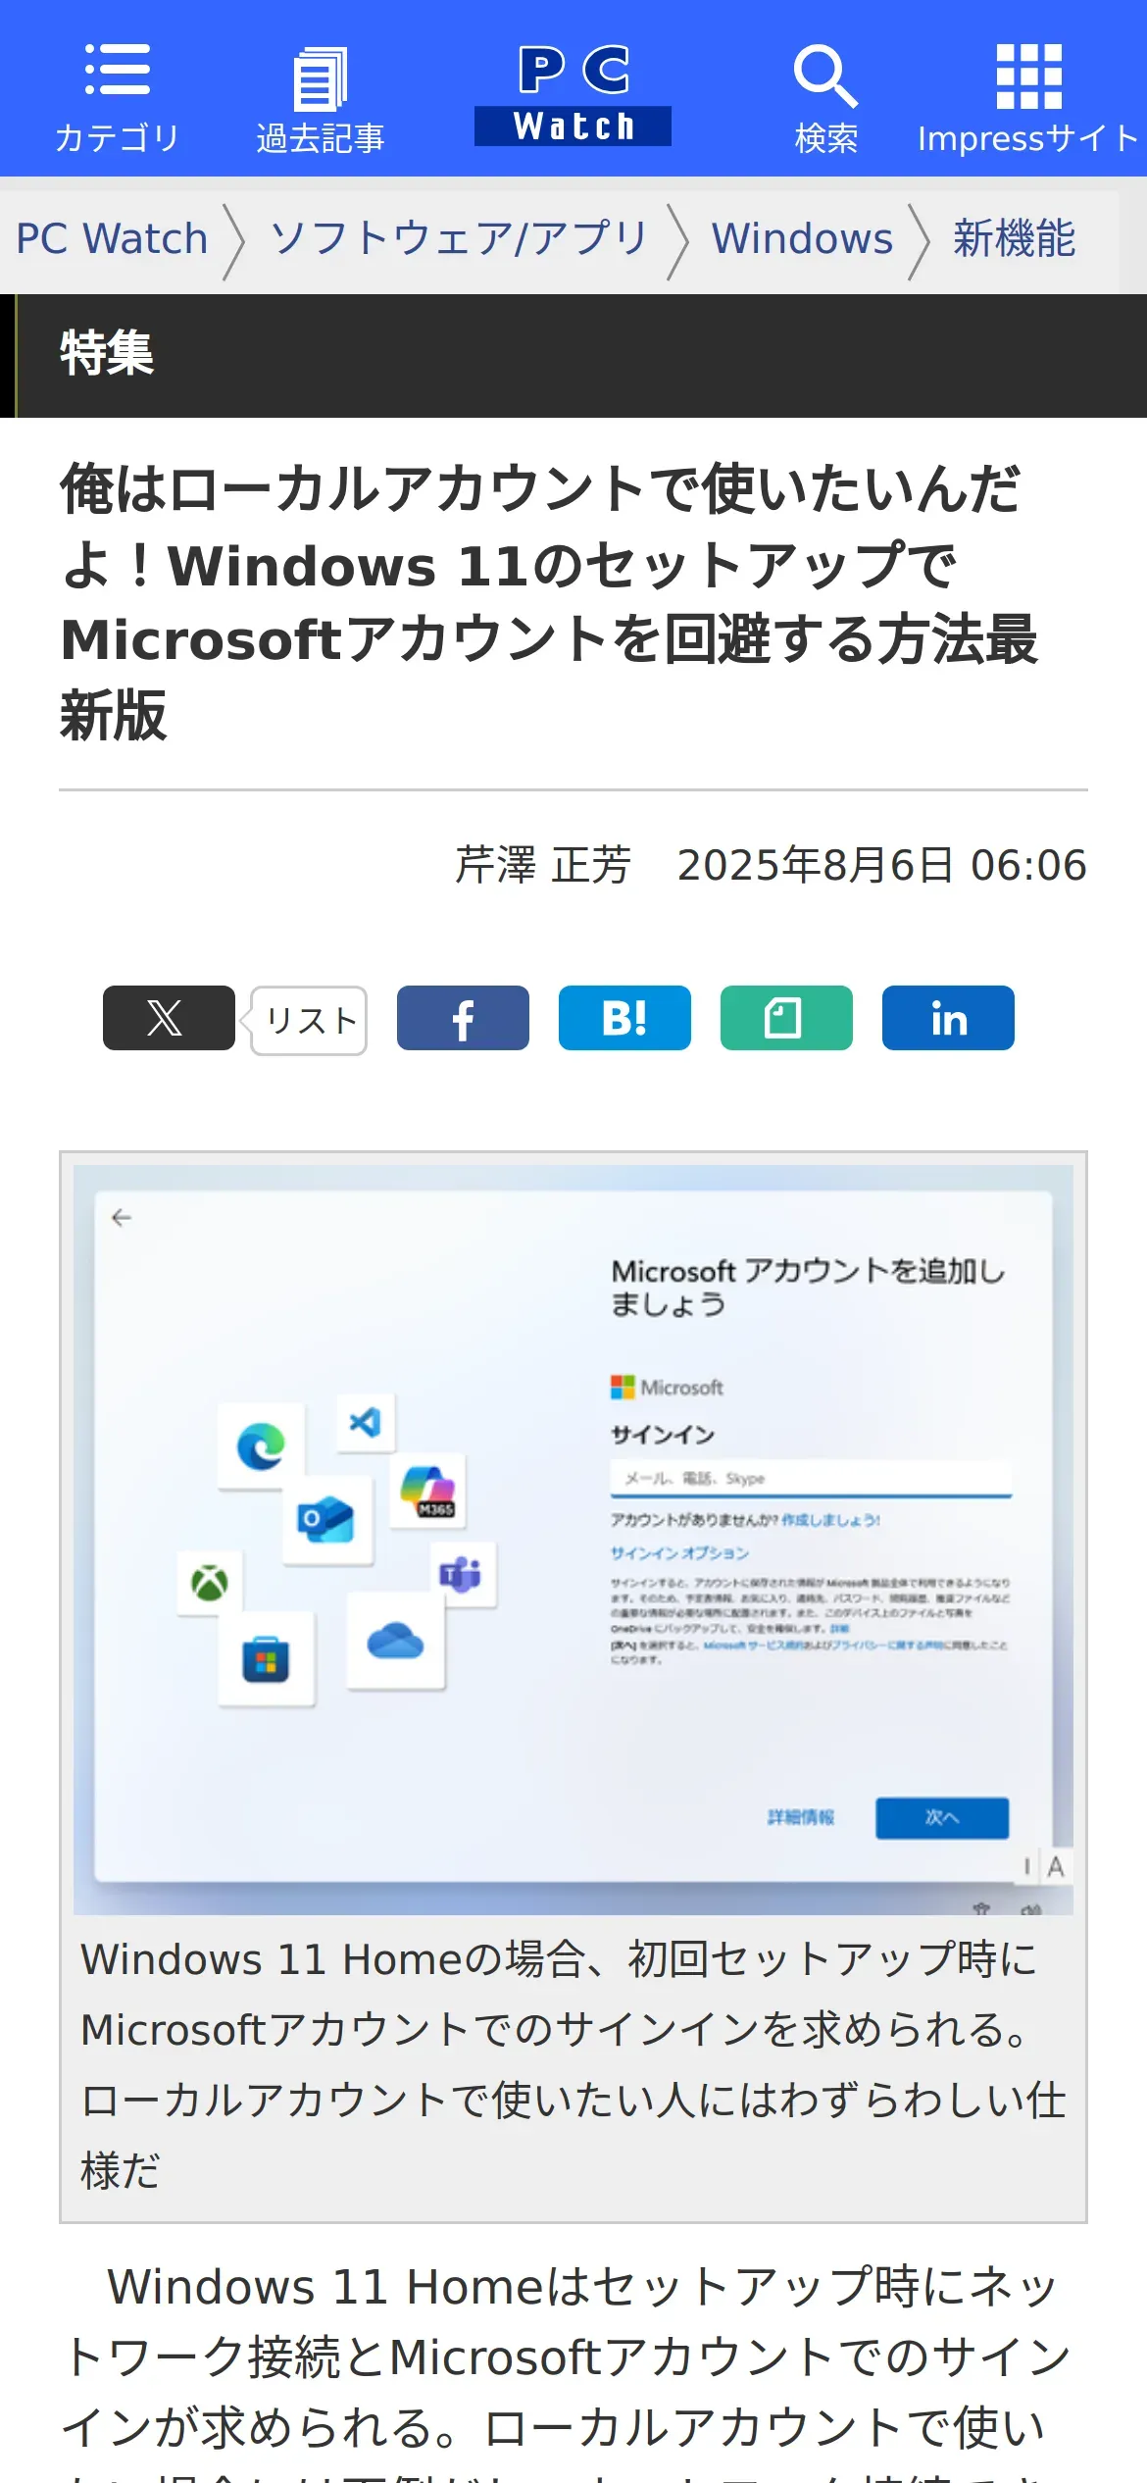The image size is (1147, 2483).
Task: Open the Windows breadcrumb link
Action: [x=802, y=239]
